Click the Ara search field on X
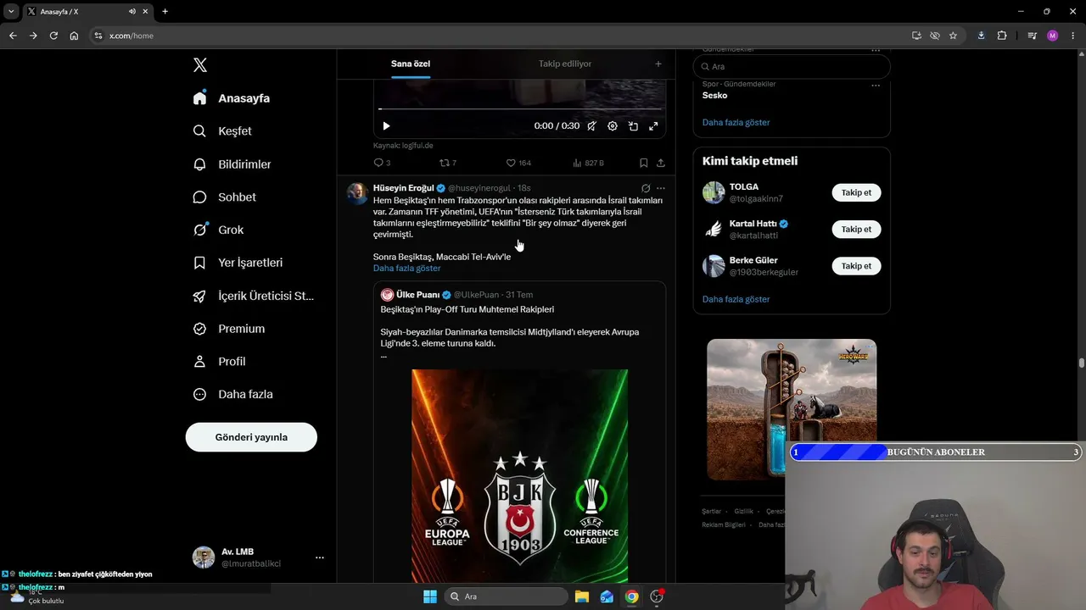Screen dimensions: 1086x610 click(792, 66)
